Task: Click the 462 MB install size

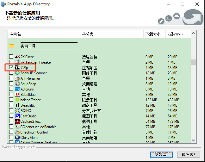Action: 173,100
